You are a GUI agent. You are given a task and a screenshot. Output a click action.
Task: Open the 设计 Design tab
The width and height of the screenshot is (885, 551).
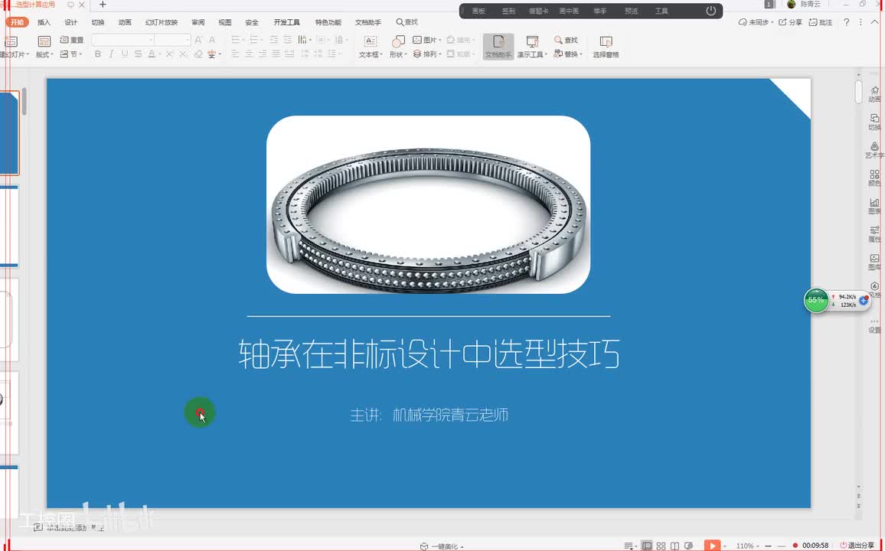[x=70, y=22]
